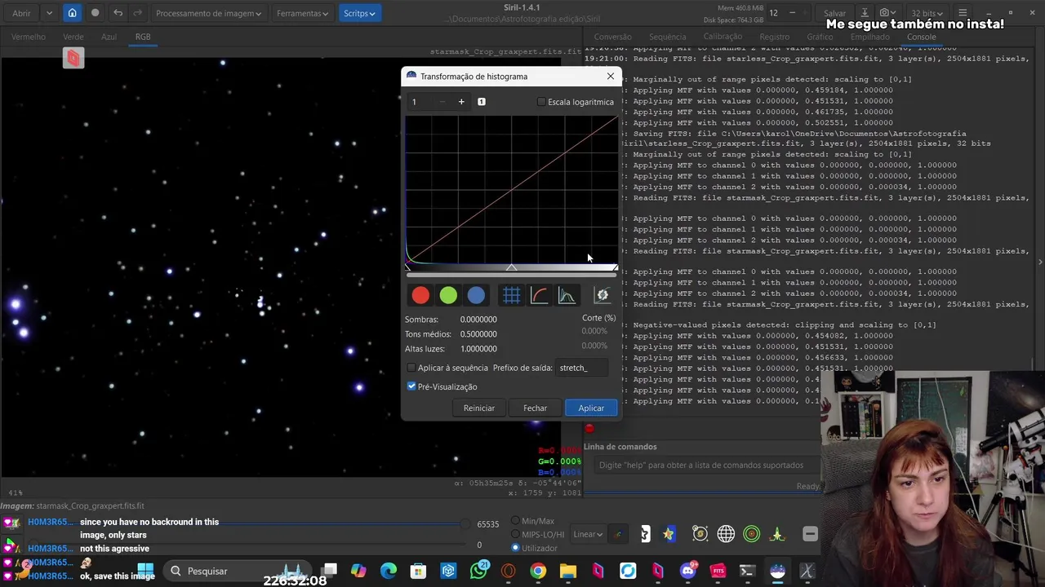Select the MIPS-LO/HI radio button

(515, 535)
